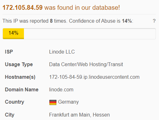Click the question mark help icon
The height and width of the screenshot is (120, 159).
pyautogui.click(x=154, y=21)
